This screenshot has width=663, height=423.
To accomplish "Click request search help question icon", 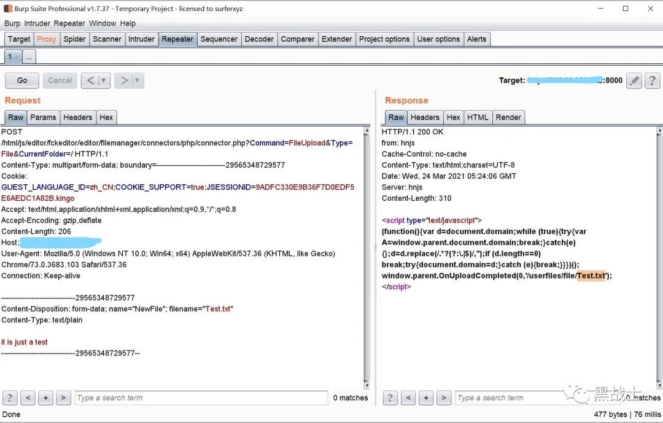I will coord(10,398).
